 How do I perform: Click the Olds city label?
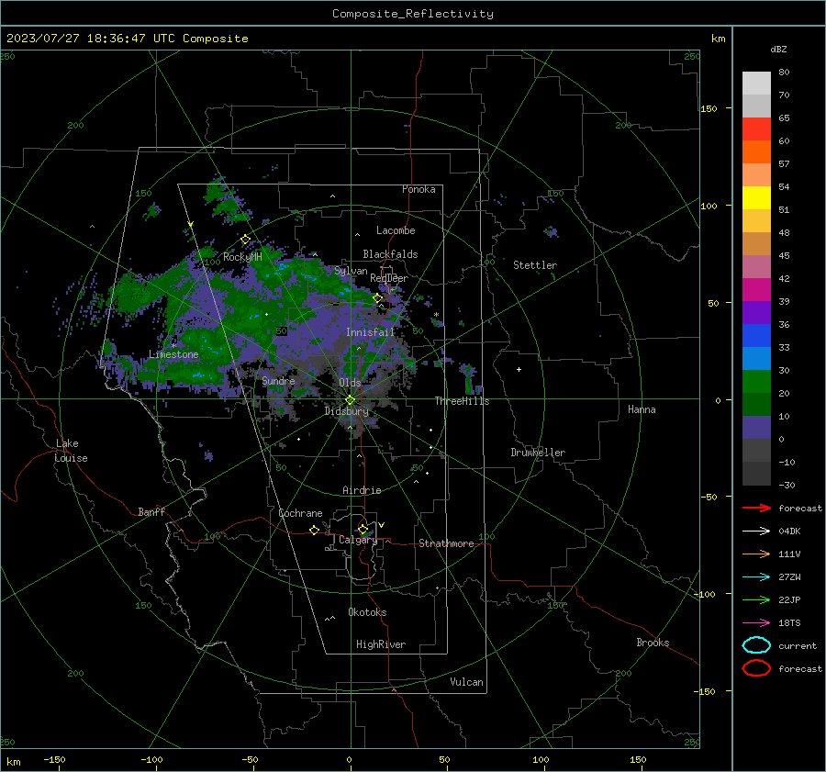click(x=350, y=383)
